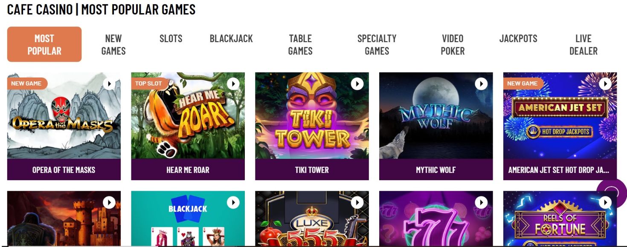This screenshot has width=627, height=247.
Task: Select the Table Games category
Action: point(300,44)
